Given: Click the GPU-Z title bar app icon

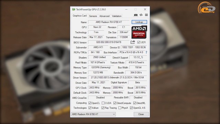Looking at the screenshot, I should pos(74,9).
